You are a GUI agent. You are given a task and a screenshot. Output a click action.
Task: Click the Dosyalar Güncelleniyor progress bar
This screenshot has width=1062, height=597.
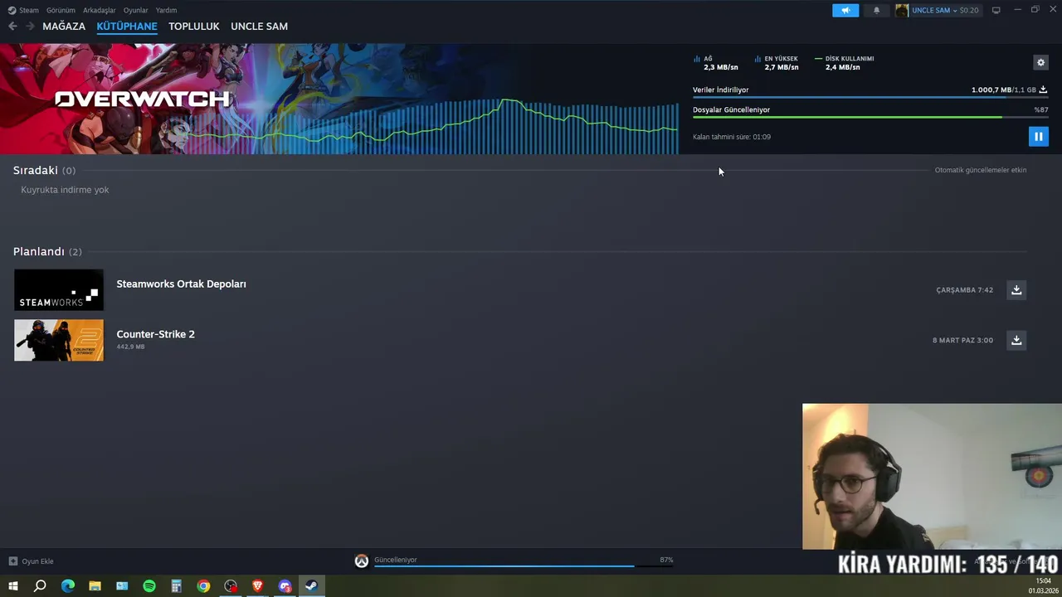(x=870, y=117)
